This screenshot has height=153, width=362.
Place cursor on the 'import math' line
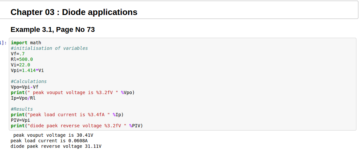[26, 43]
